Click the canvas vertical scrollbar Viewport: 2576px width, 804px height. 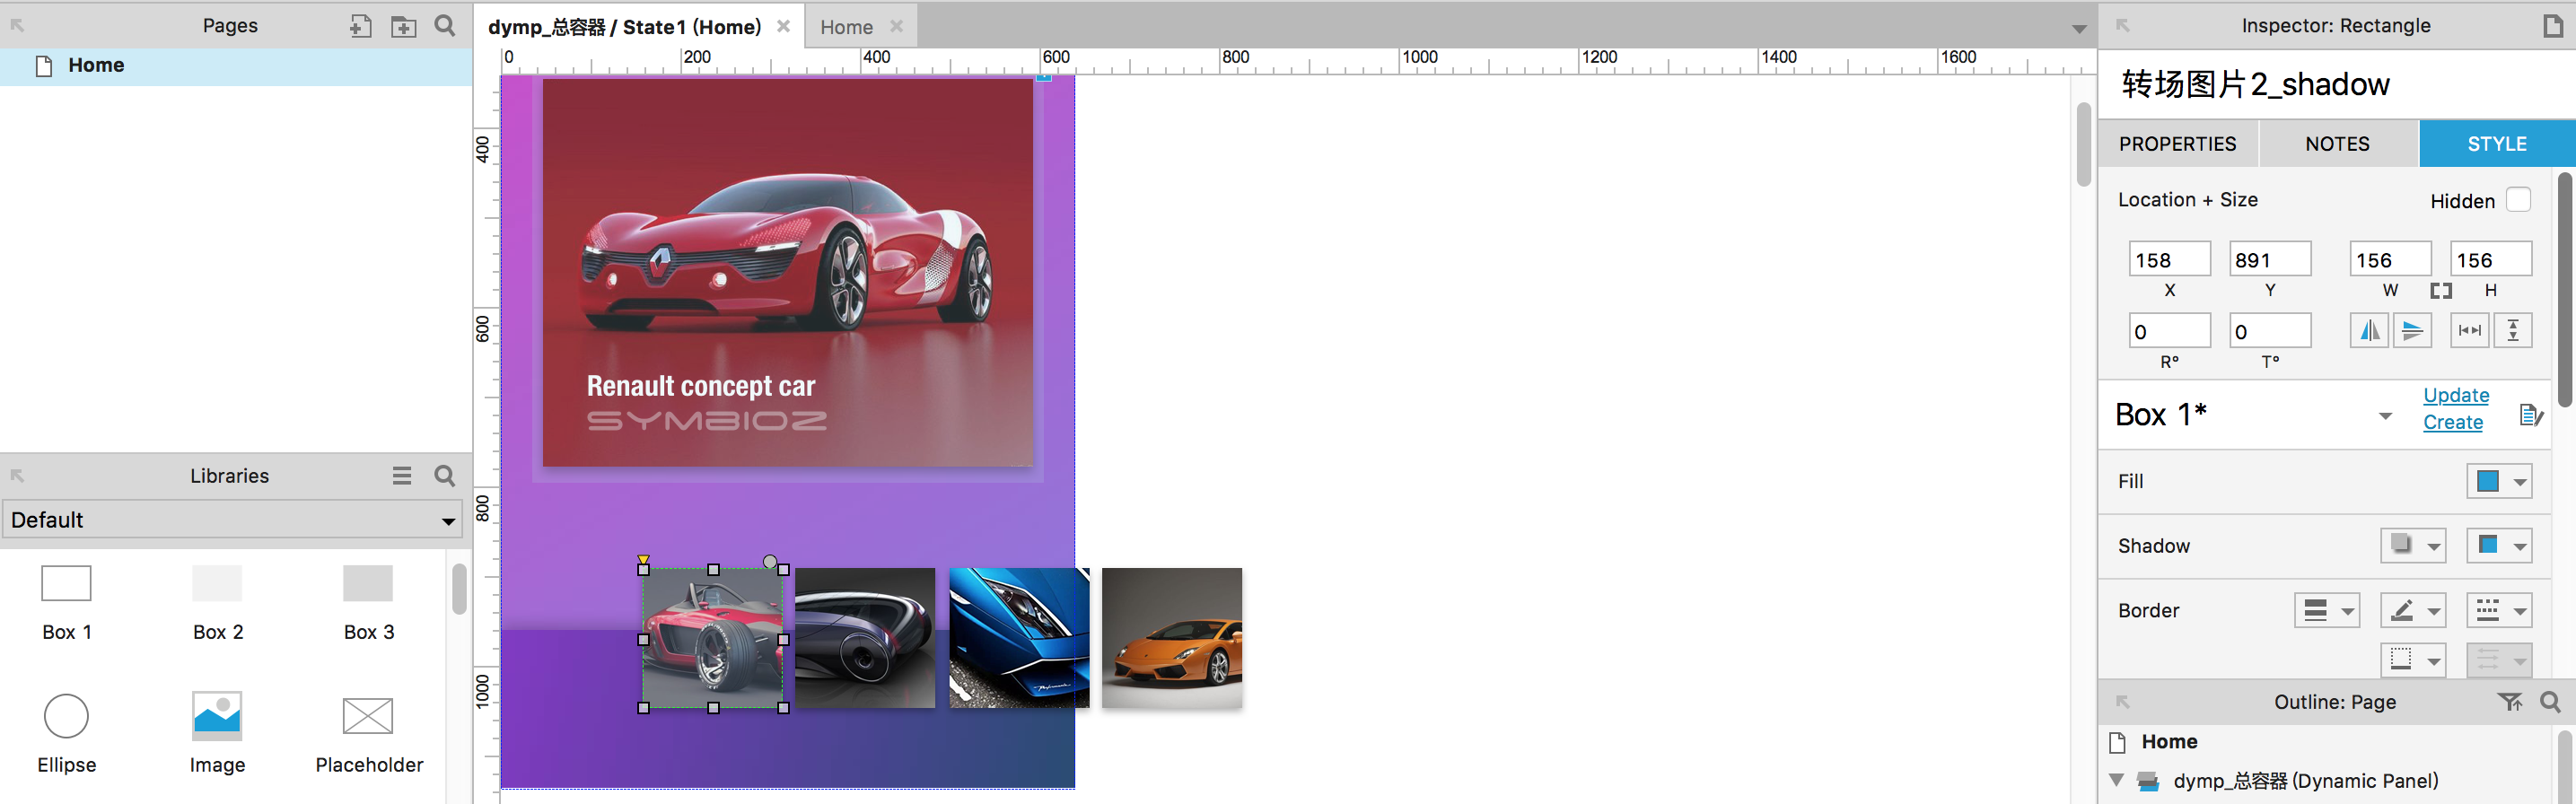(x=2083, y=144)
